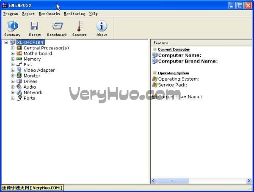Select the Network tree label
Image resolution: width=254 pixels, height=192 pixels.
coord(33,92)
